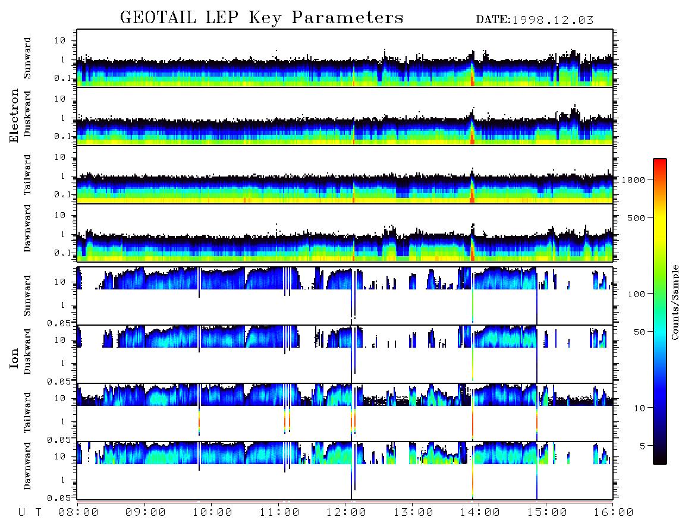Choose the "12:00" time tick label

click(346, 513)
